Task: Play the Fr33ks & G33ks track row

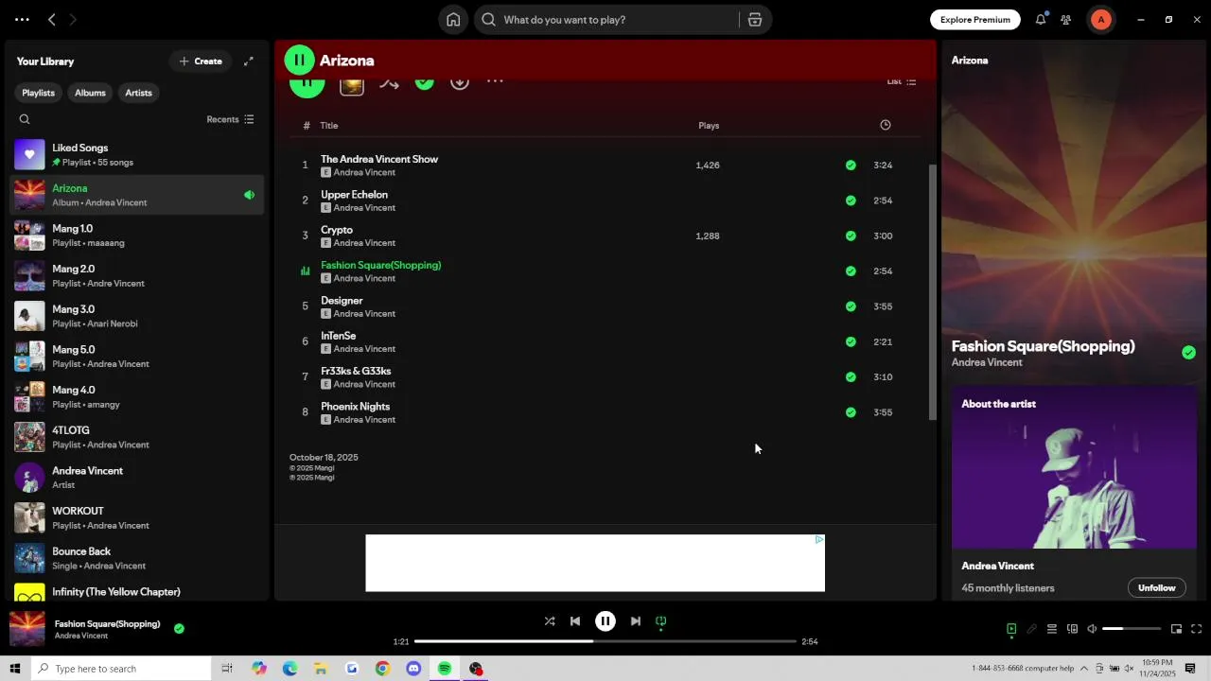Action: tap(605, 377)
